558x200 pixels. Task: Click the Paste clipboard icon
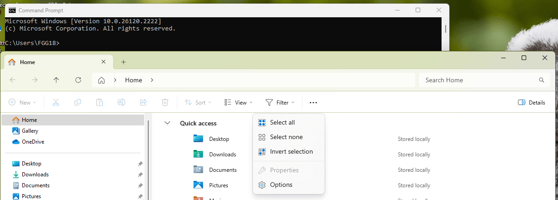coord(100,103)
